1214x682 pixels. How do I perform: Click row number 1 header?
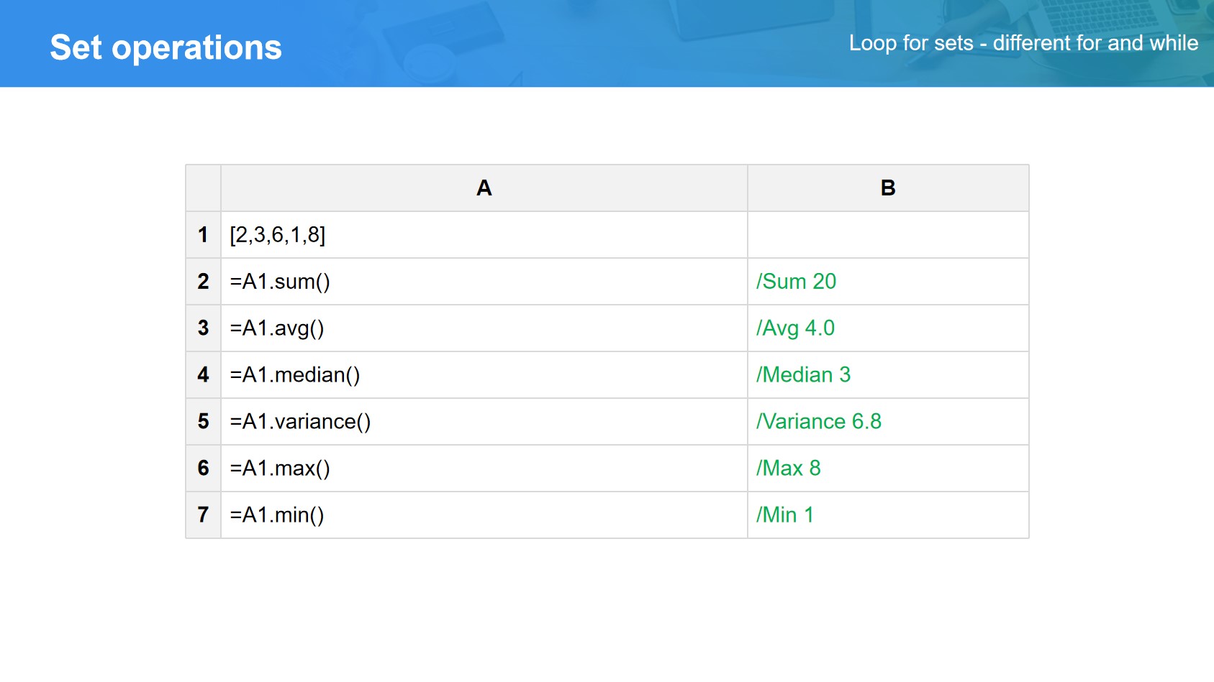coord(203,235)
